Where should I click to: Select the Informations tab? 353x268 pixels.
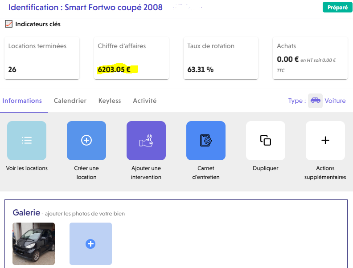(x=22, y=101)
